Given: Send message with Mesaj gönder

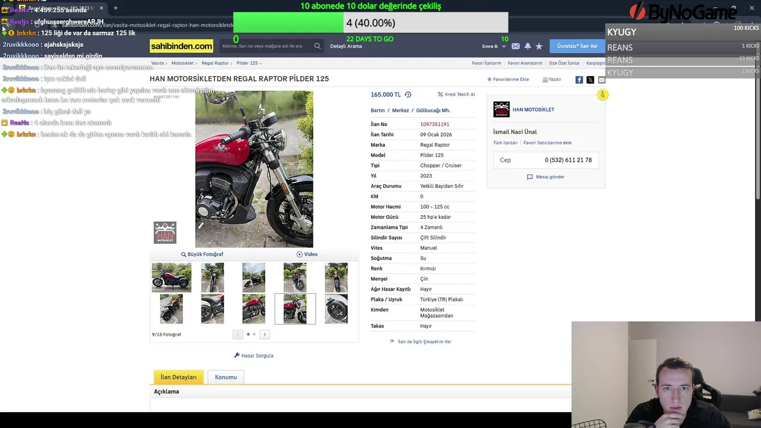Looking at the screenshot, I should [x=546, y=177].
